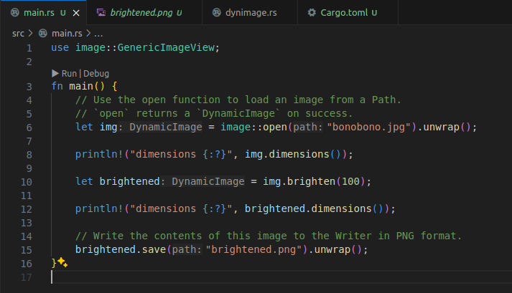Click the Debug code lens link

(x=98, y=73)
